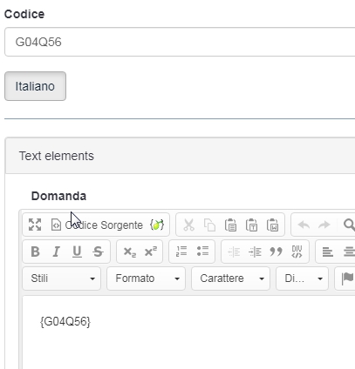
Task: Open the Stili dropdown
Action: (62, 278)
